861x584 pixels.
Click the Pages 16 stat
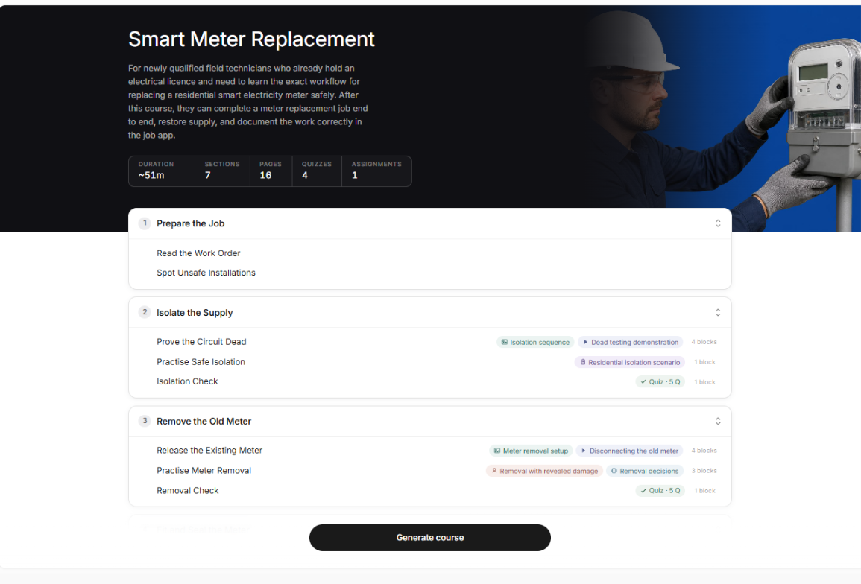271,171
